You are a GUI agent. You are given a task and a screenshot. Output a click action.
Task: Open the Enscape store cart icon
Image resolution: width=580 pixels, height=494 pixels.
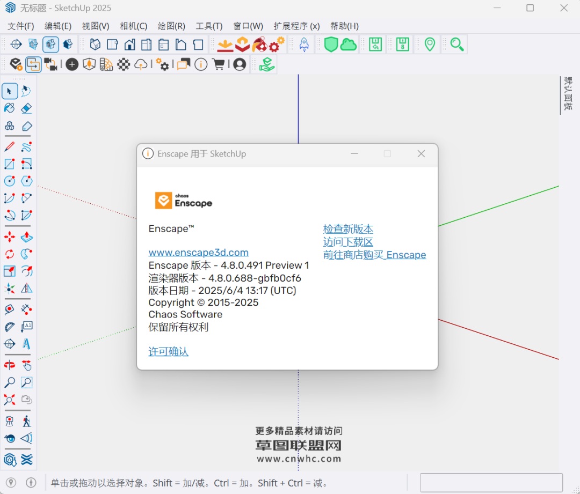point(219,65)
